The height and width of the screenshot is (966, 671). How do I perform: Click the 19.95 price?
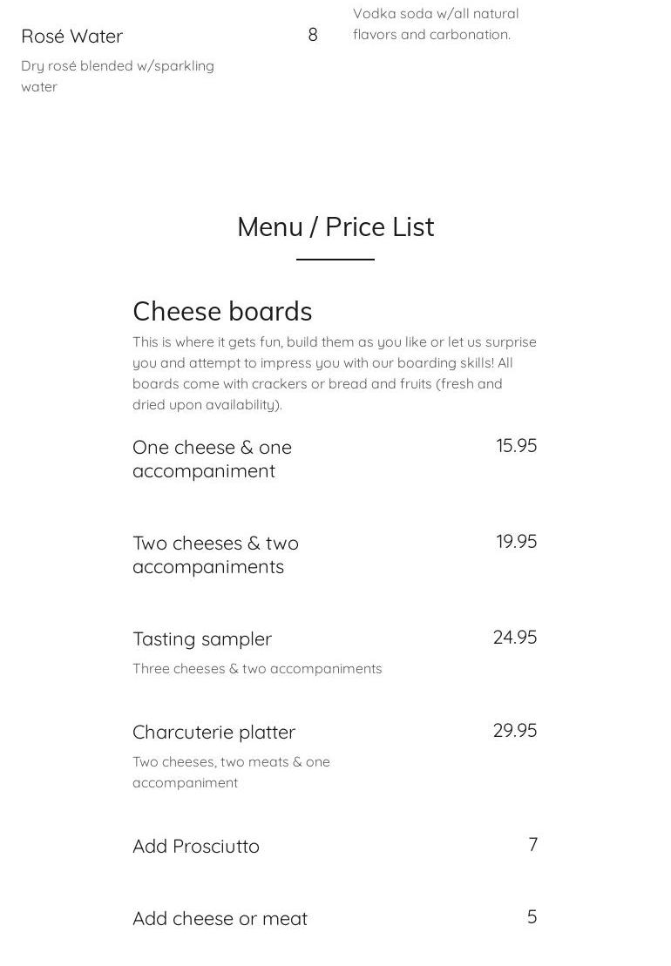516,542
